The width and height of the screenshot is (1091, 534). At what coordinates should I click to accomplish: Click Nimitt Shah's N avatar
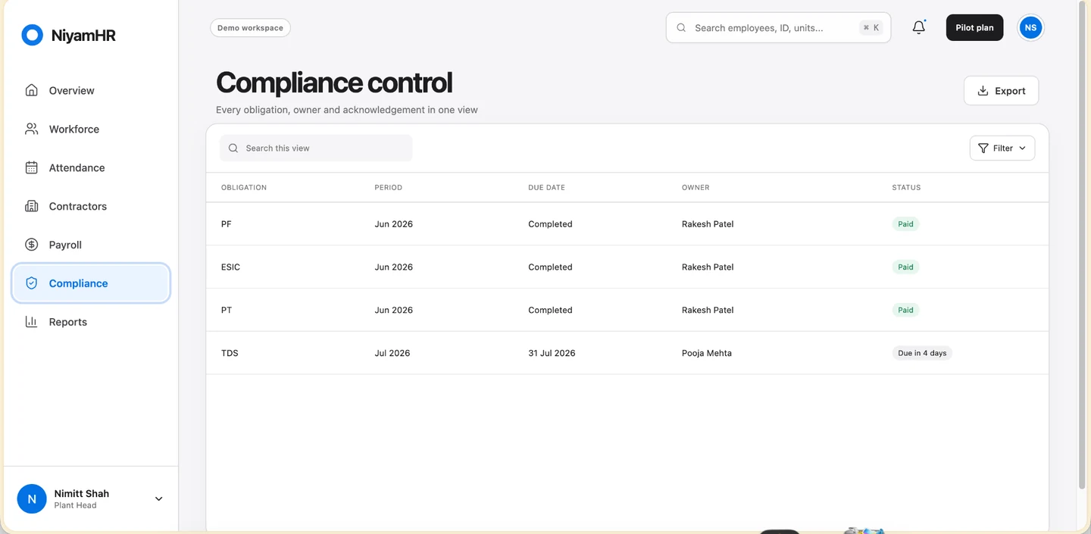pyautogui.click(x=32, y=499)
